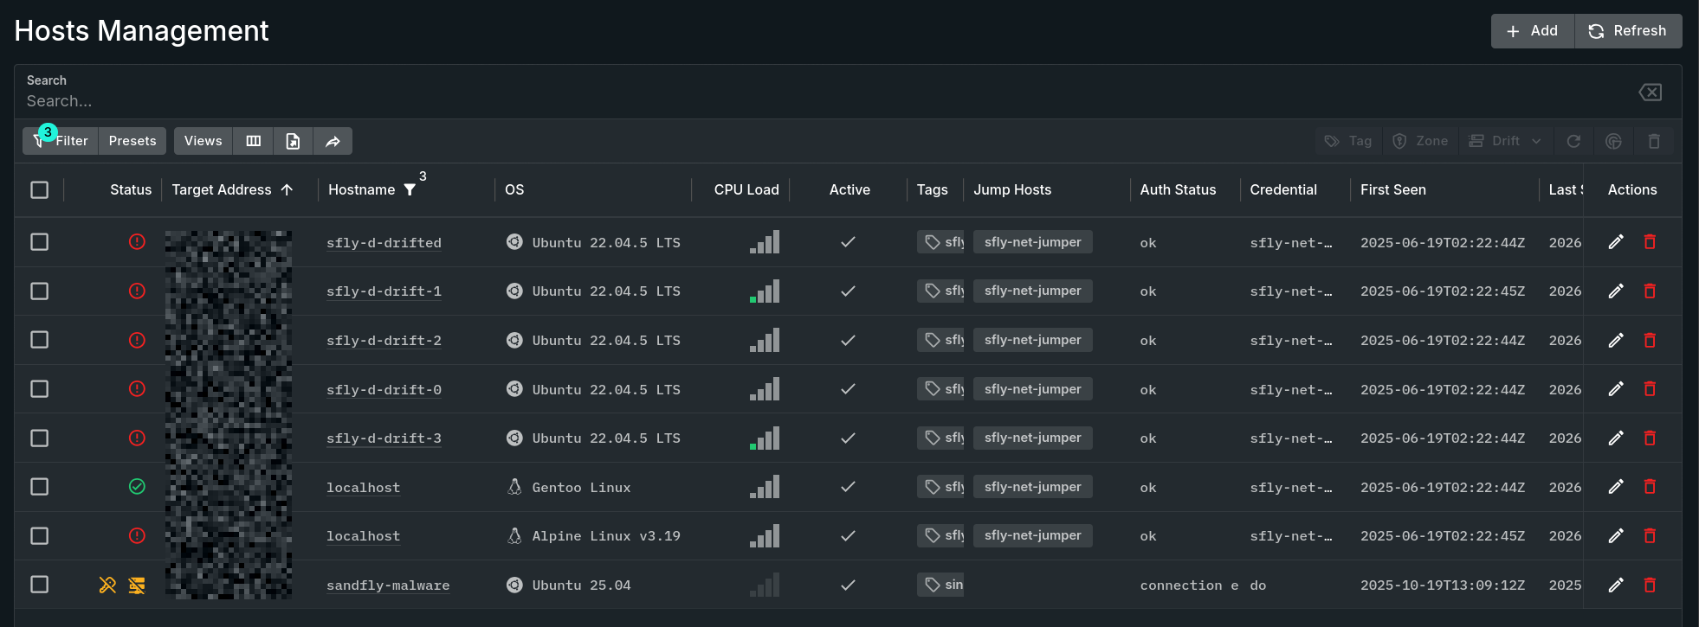Check the sfly-d-drift-3 row checkbox
This screenshot has height=627, width=1699.
click(x=40, y=438)
